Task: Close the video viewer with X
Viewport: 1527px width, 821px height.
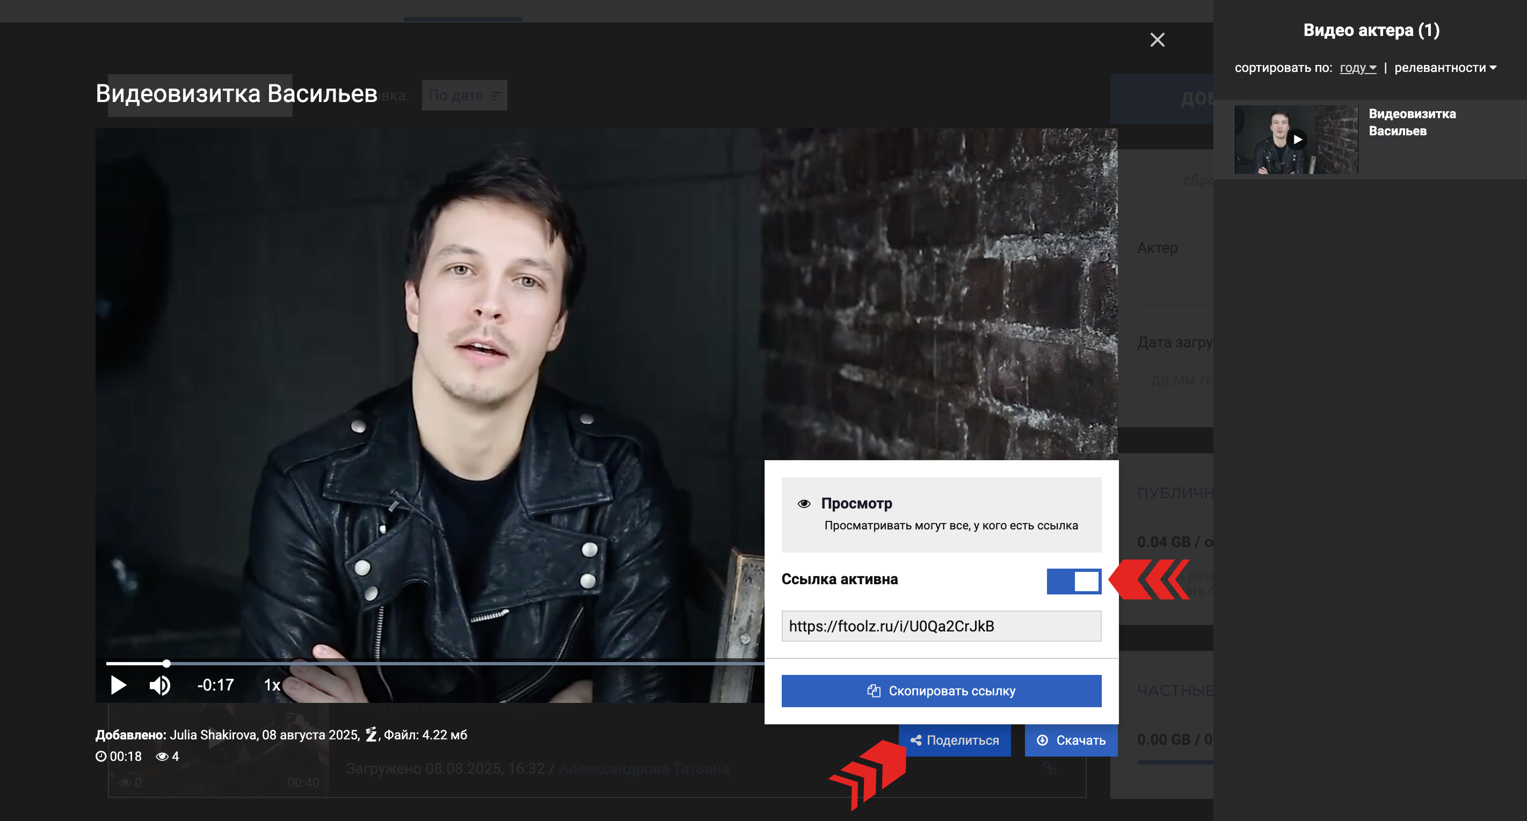Action: [x=1157, y=40]
